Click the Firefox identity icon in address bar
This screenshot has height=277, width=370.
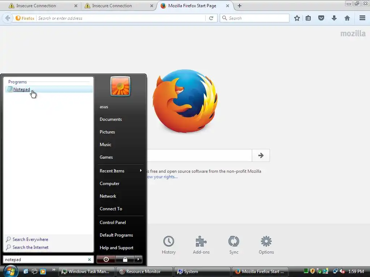point(25,18)
